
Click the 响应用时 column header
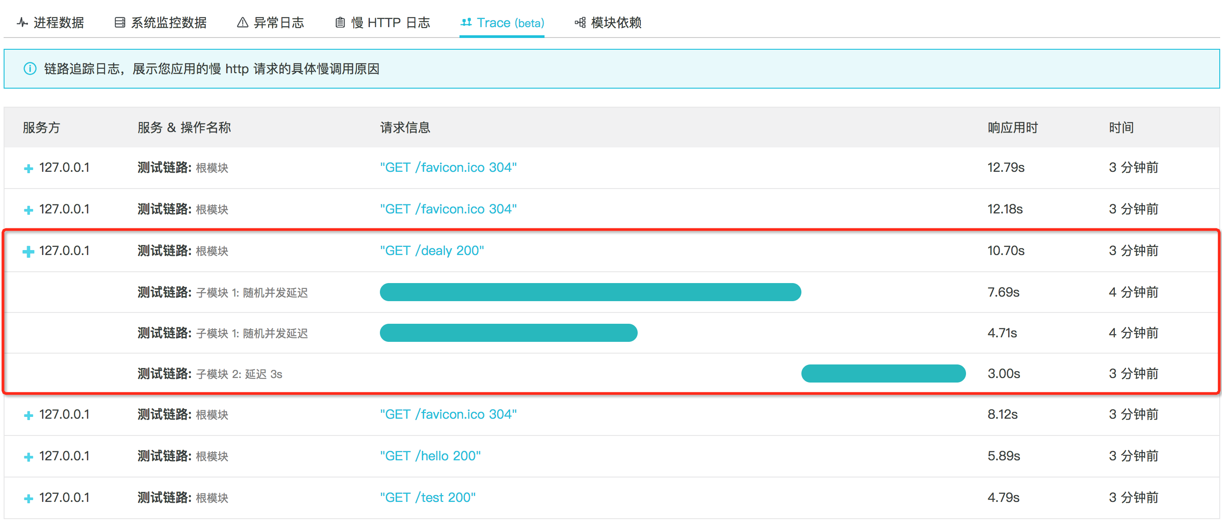1012,127
